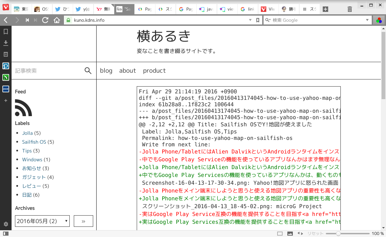
Task: Open the レビュー label link
Action: click(32, 186)
